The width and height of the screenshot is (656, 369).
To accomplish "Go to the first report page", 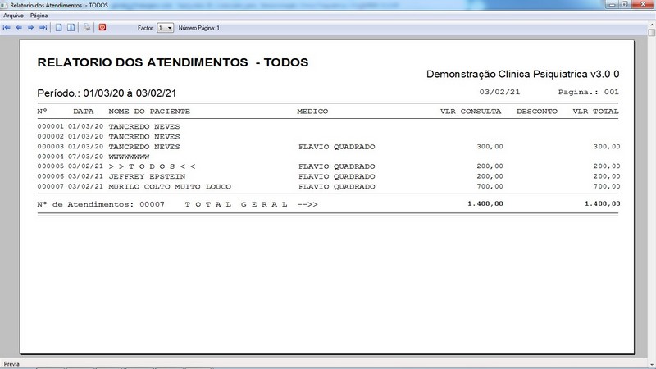I will point(7,27).
